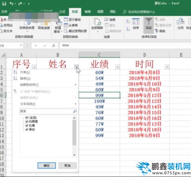Click the 确定 OK button

[x=47, y=166]
